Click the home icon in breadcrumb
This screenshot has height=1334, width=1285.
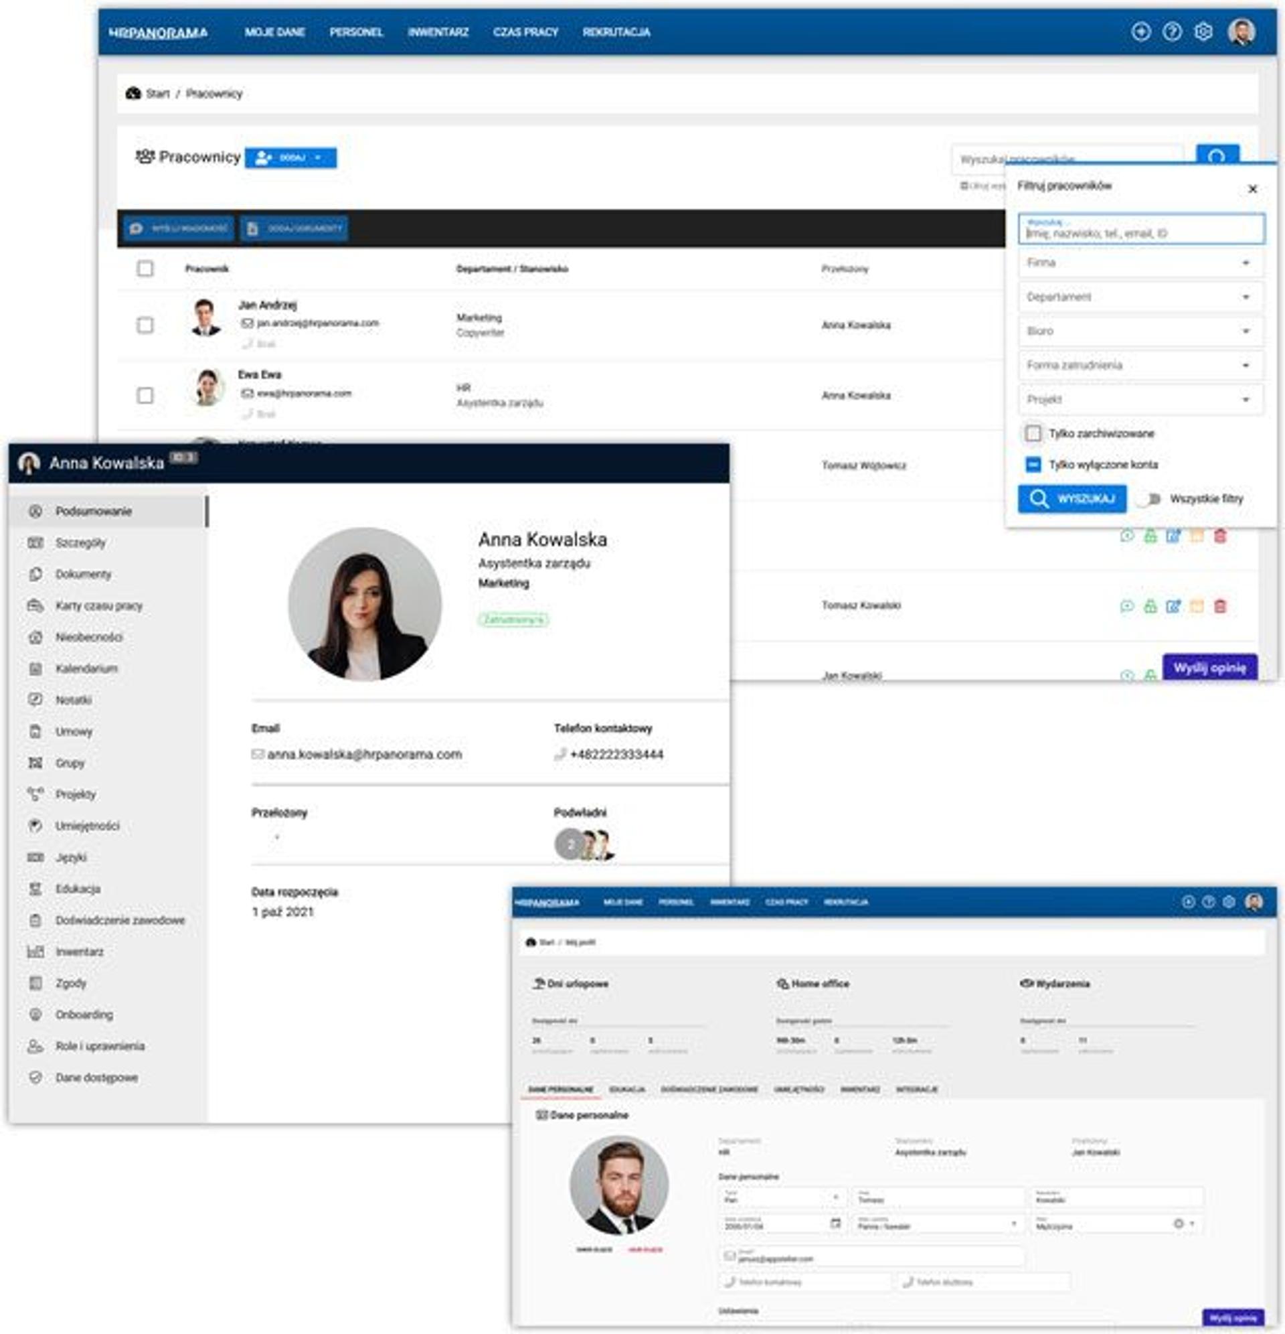coord(133,94)
